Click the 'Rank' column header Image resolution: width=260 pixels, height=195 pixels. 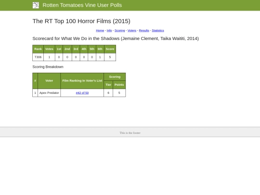click(38, 49)
